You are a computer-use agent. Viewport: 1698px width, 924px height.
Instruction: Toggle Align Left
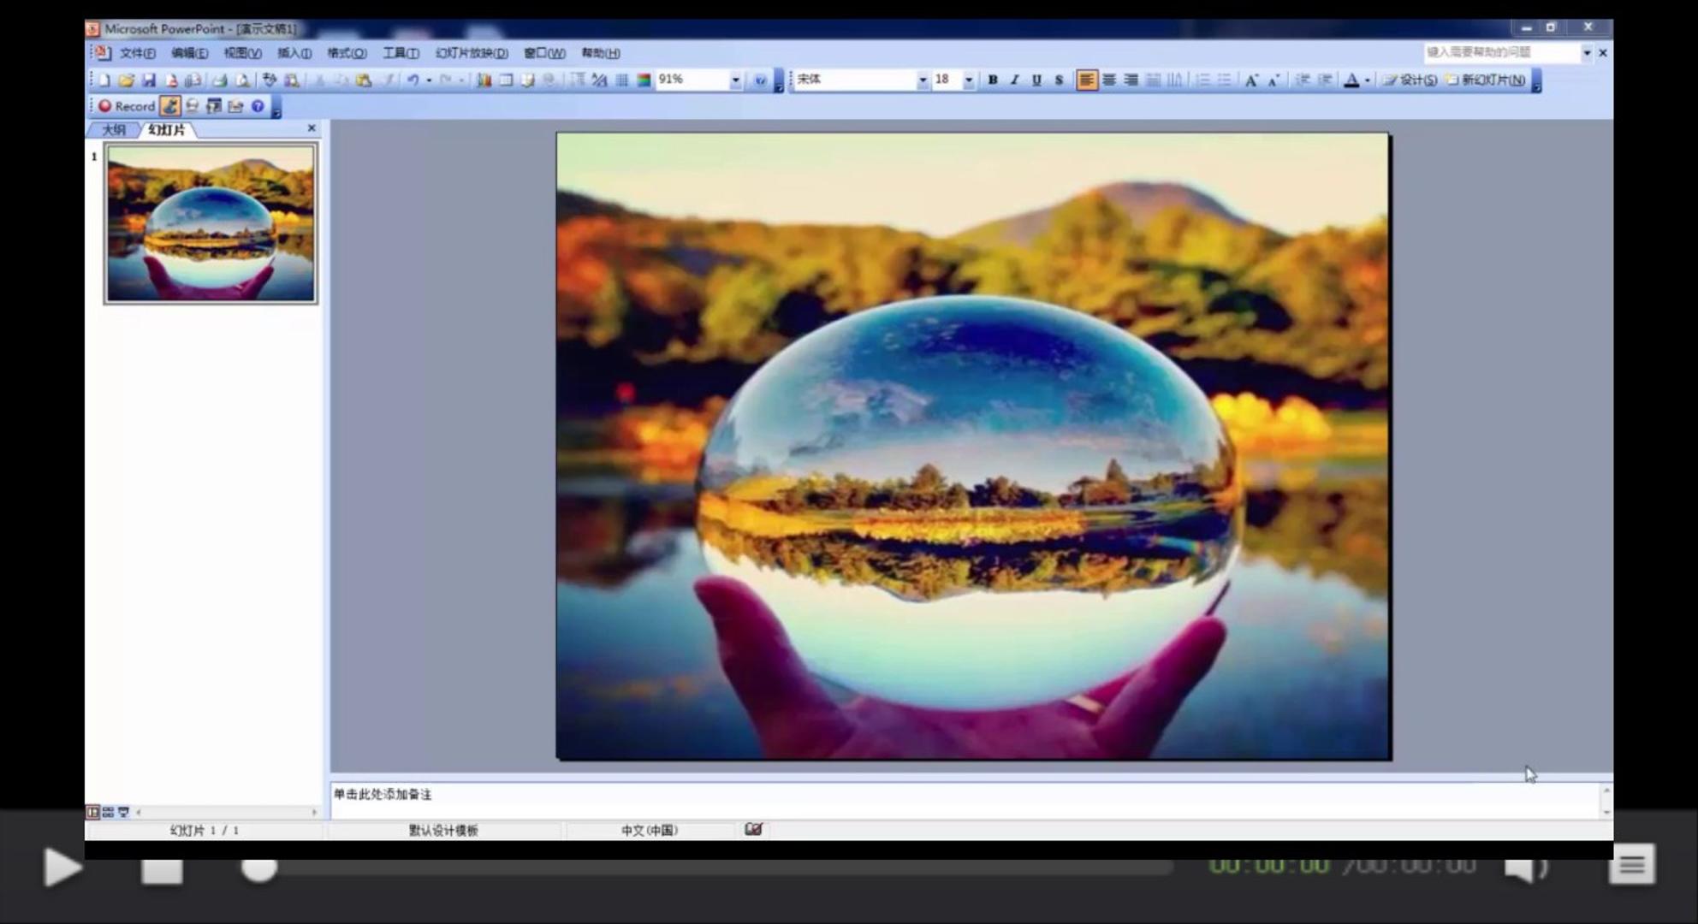tap(1086, 80)
